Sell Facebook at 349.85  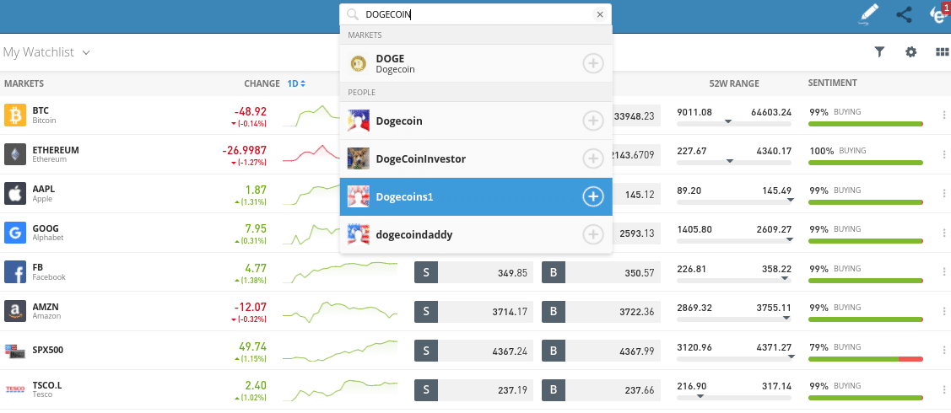coord(473,272)
